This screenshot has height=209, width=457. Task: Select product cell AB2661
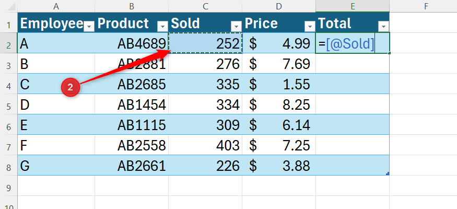[x=132, y=166]
